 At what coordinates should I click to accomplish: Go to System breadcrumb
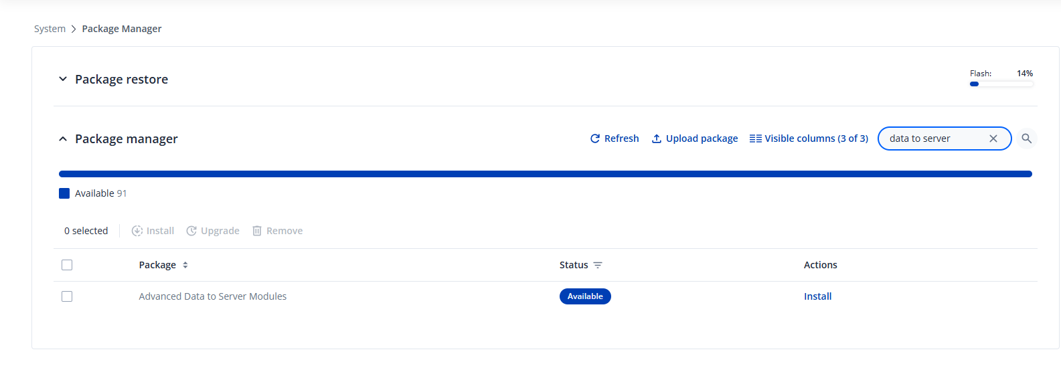click(x=50, y=29)
